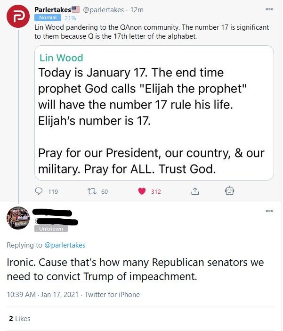The image size is (283, 331).
Task: Click the 21% score label
Action: [x=70, y=18]
